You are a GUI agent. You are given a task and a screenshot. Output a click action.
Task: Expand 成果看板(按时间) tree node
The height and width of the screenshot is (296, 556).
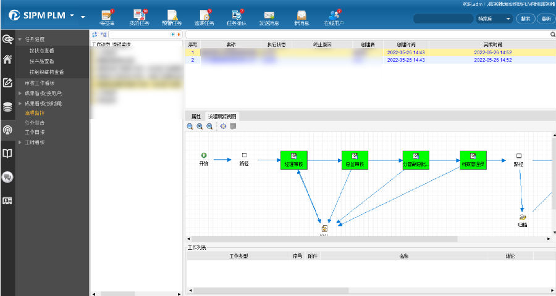20,104
